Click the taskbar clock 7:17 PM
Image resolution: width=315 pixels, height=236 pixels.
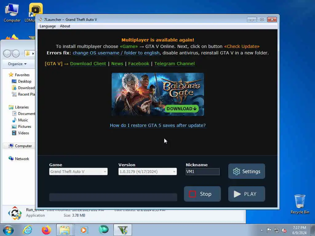299,230
